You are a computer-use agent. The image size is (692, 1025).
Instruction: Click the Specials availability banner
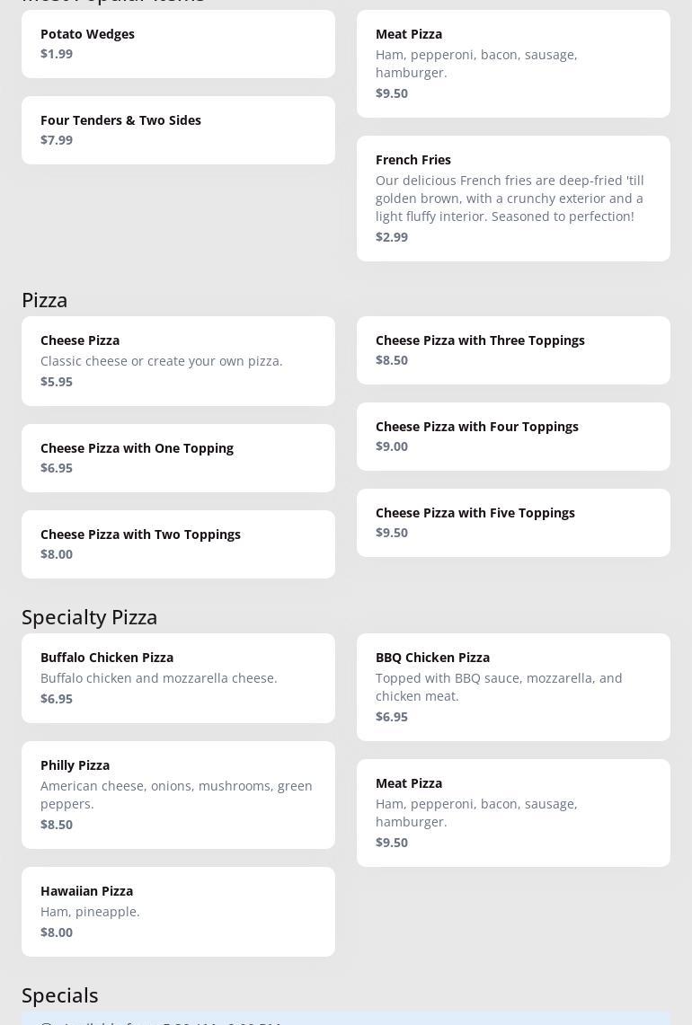tap(346, 1019)
